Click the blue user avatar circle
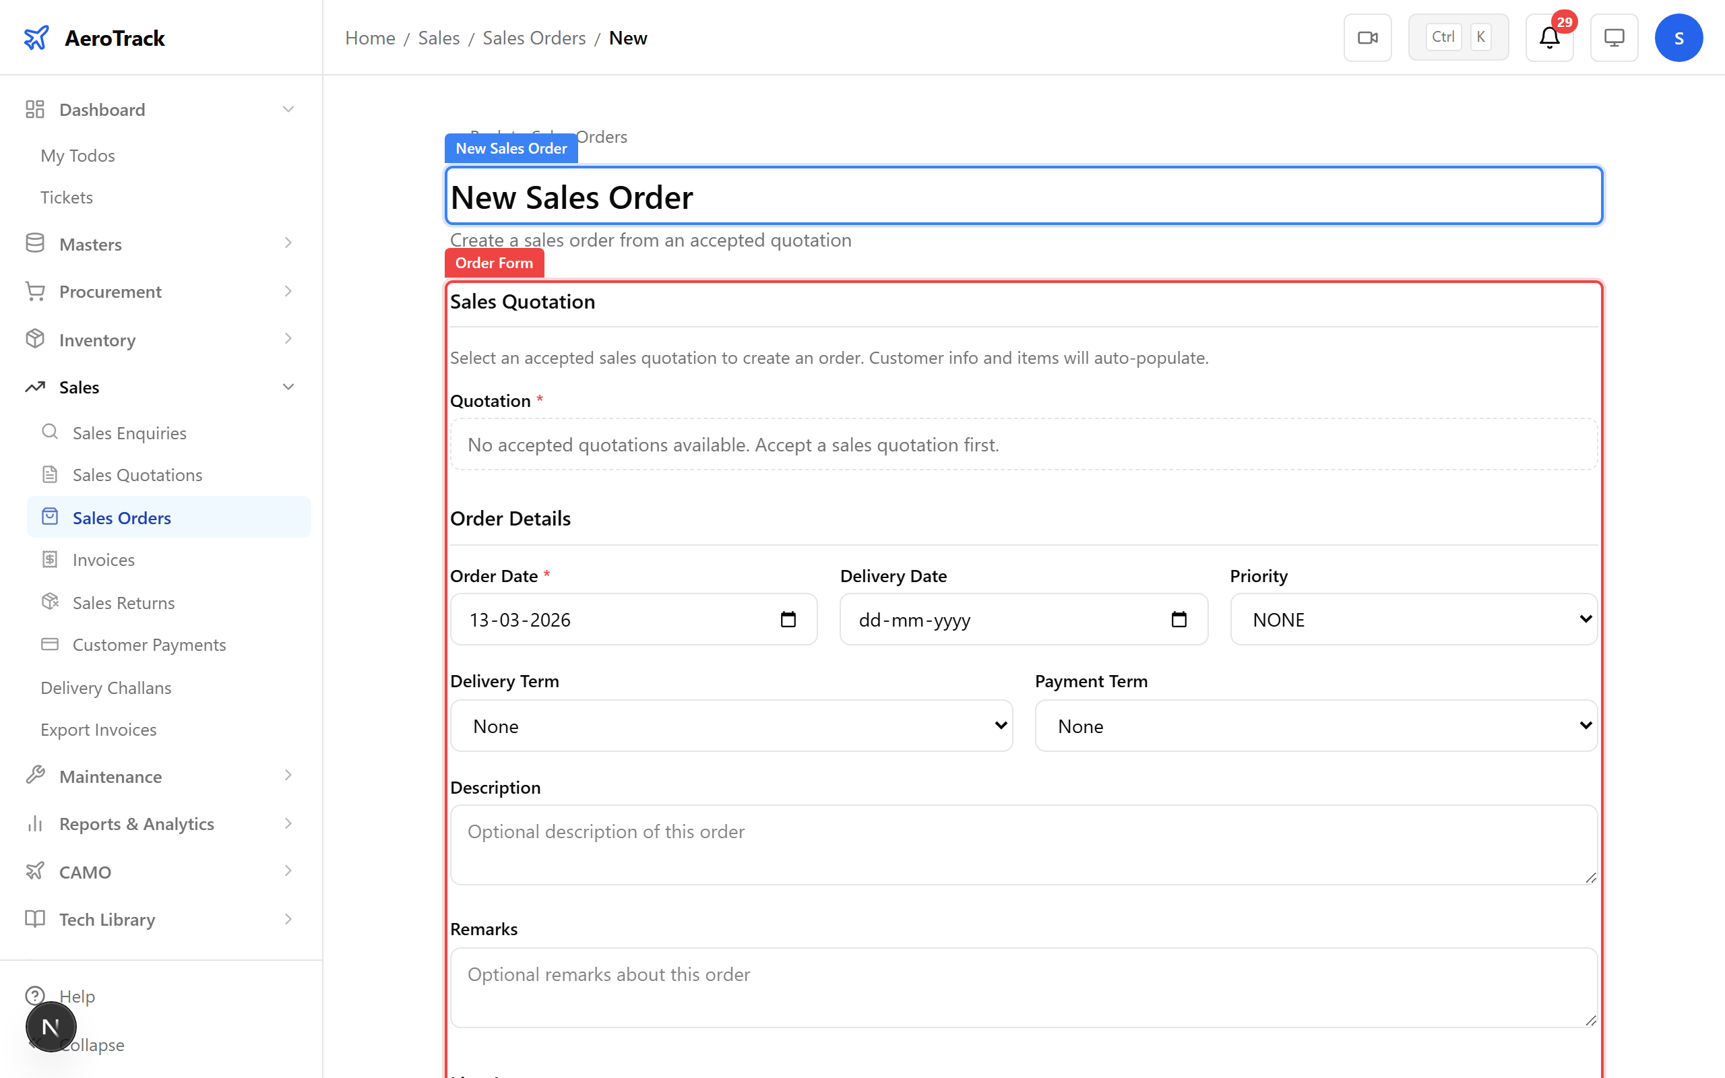The height and width of the screenshot is (1078, 1725). [1679, 37]
